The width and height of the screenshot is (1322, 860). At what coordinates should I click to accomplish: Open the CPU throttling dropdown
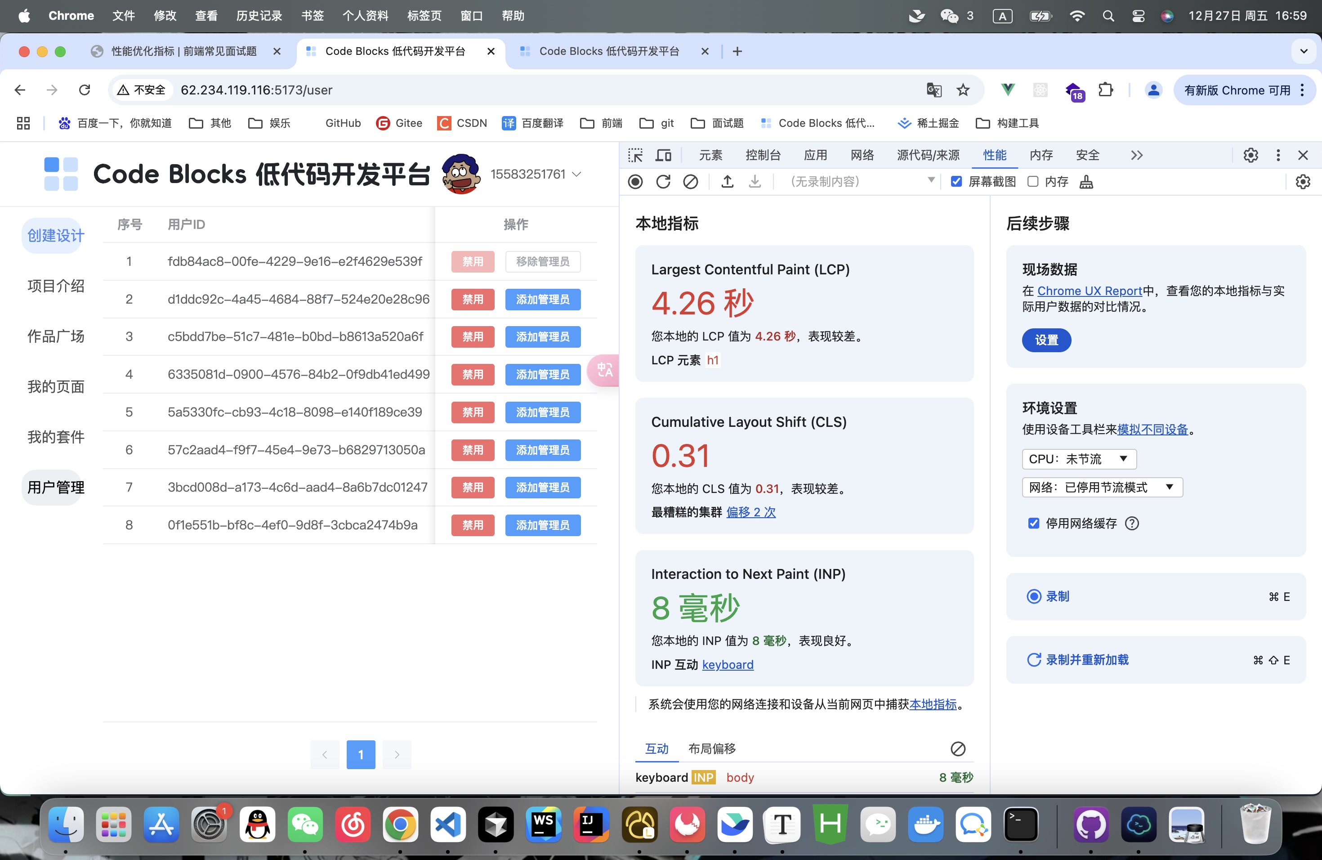(x=1079, y=459)
